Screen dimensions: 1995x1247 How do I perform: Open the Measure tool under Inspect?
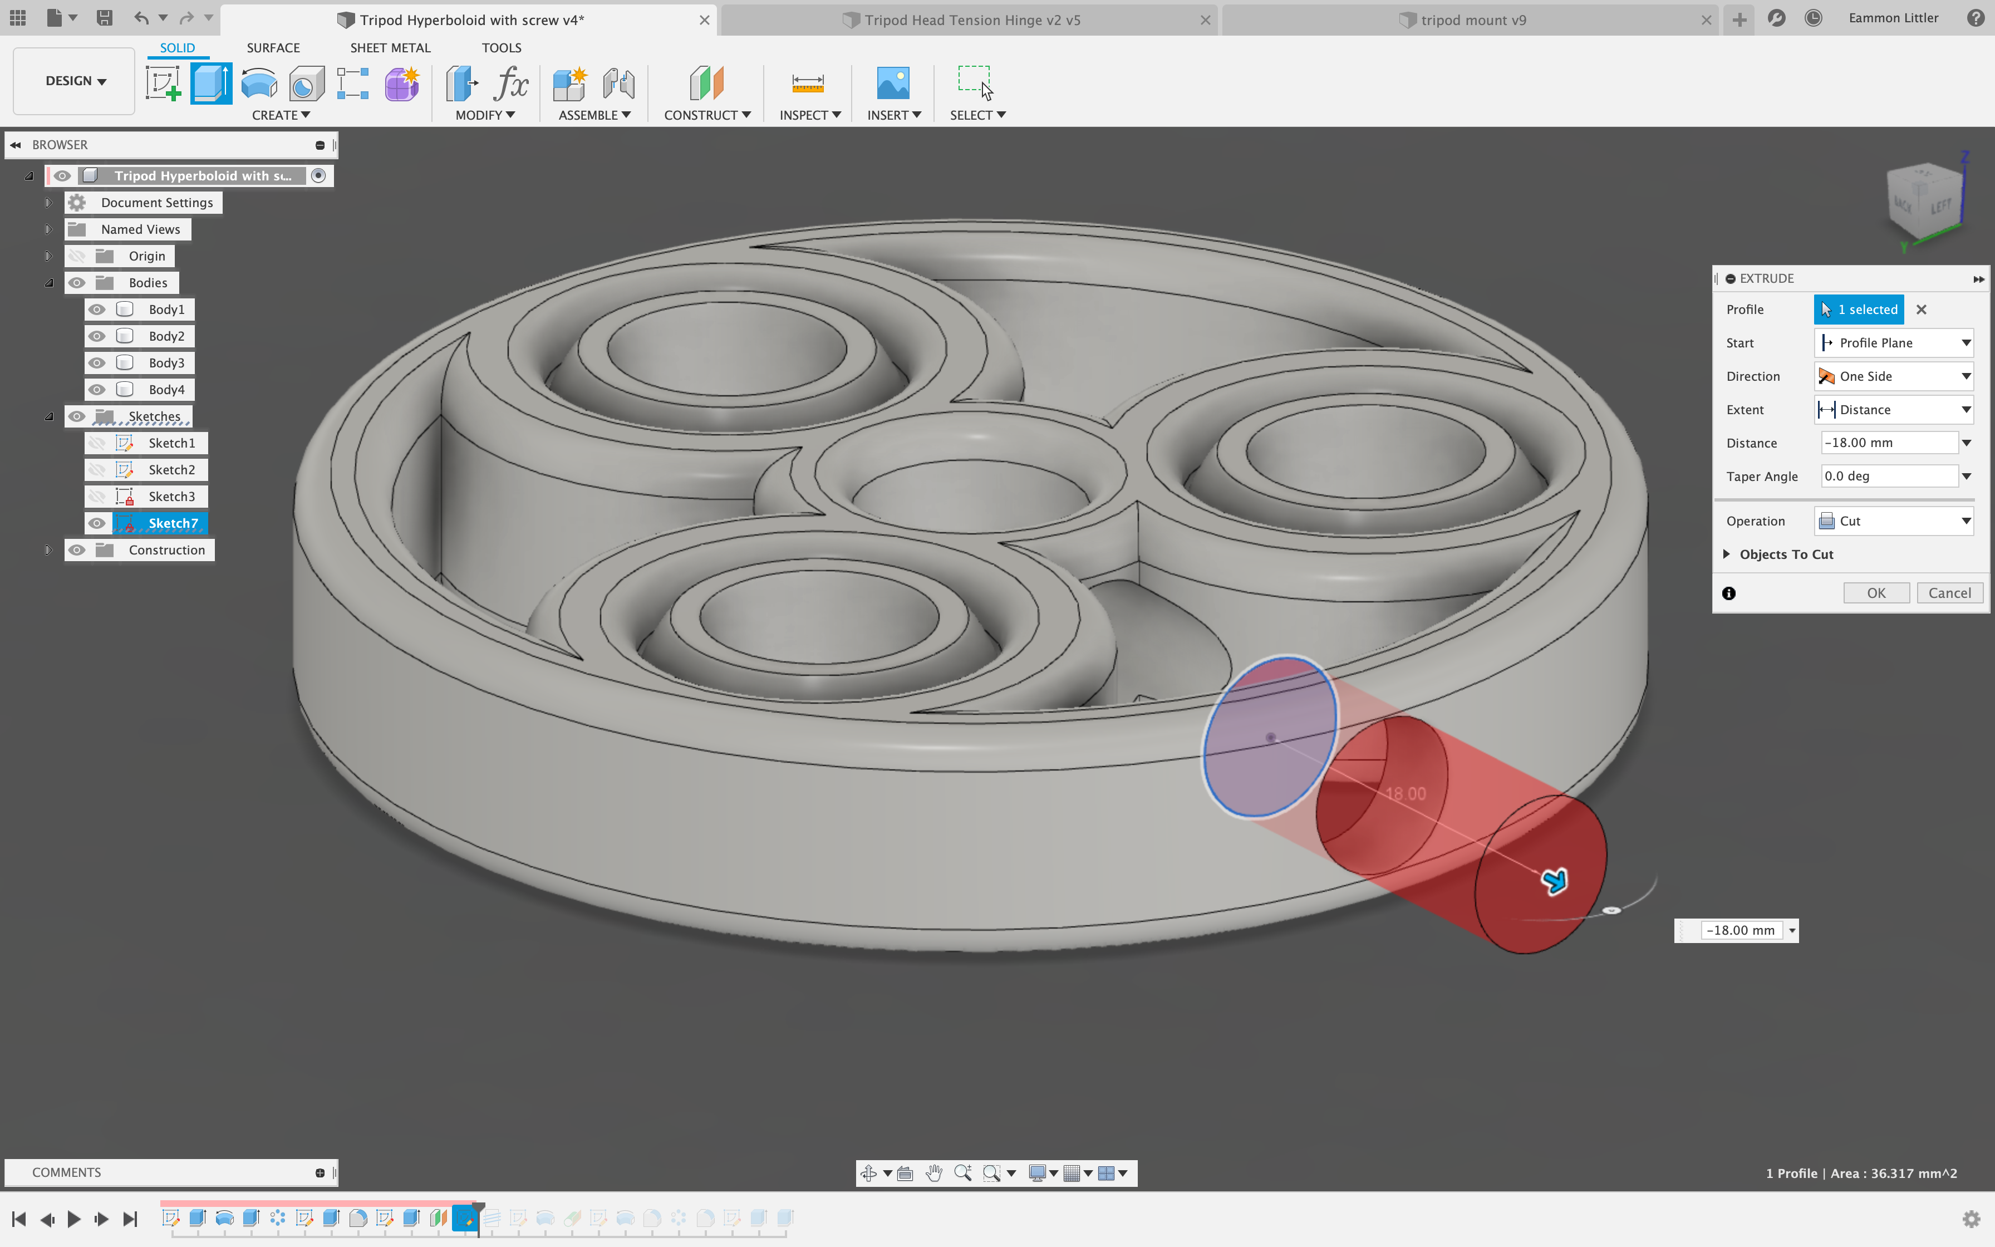pos(807,82)
